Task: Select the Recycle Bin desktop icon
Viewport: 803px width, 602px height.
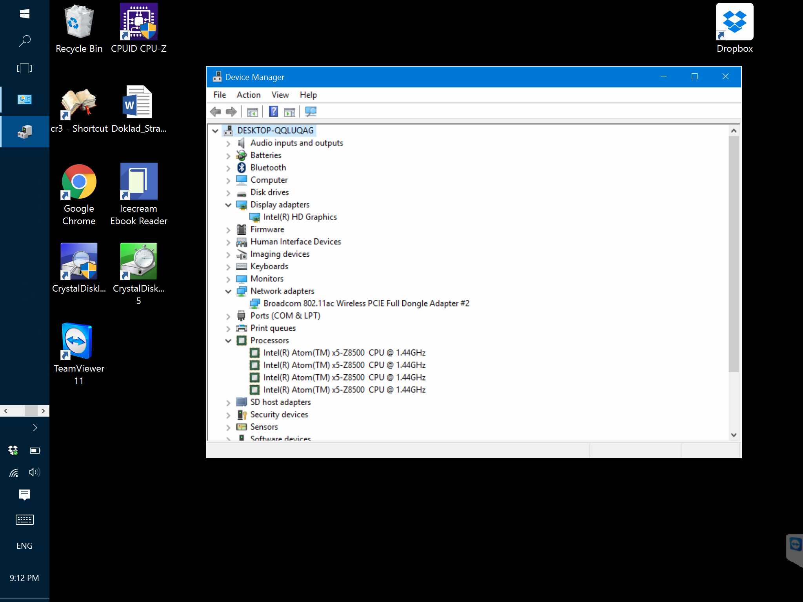Action: click(79, 29)
